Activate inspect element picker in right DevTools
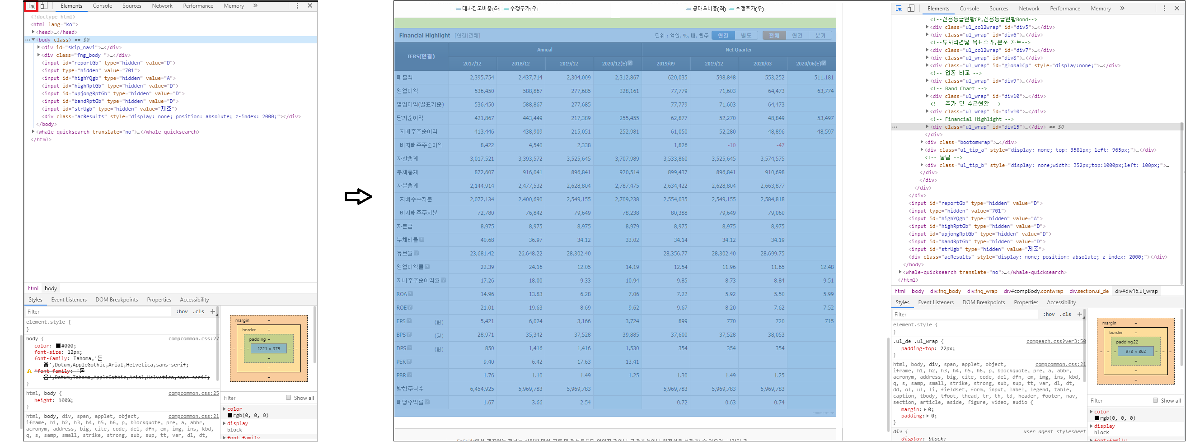Viewport: 1190px width, 445px height. [899, 8]
